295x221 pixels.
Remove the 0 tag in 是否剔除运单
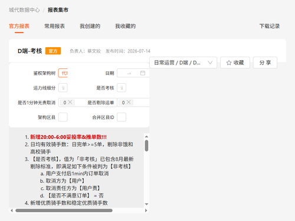pyautogui.click(x=129, y=102)
